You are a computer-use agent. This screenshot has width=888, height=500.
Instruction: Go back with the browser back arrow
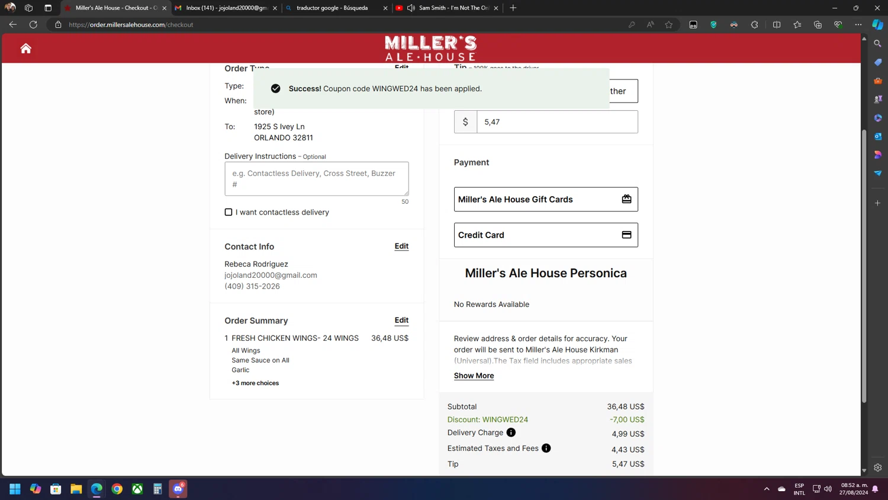tap(13, 24)
